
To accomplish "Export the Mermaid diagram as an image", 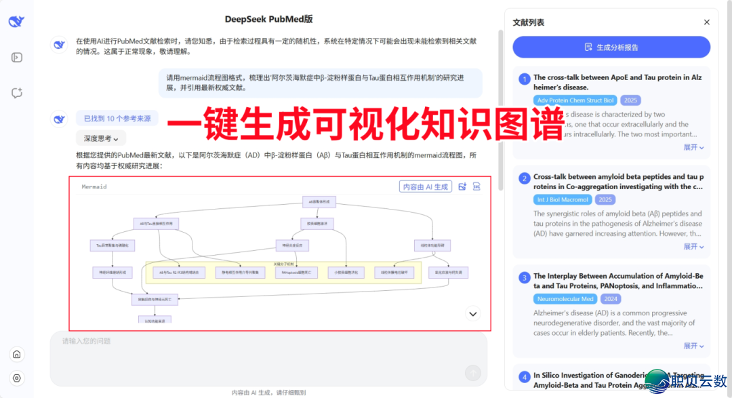I will [462, 186].
